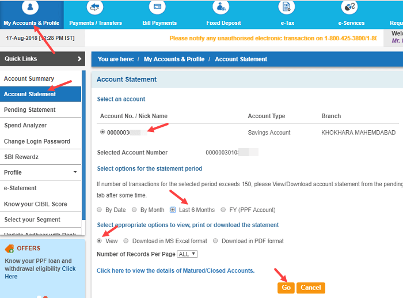Viewport: 403px width, 298px height.
Task: Click the Selected Account Number value
Action: tap(232, 152)
